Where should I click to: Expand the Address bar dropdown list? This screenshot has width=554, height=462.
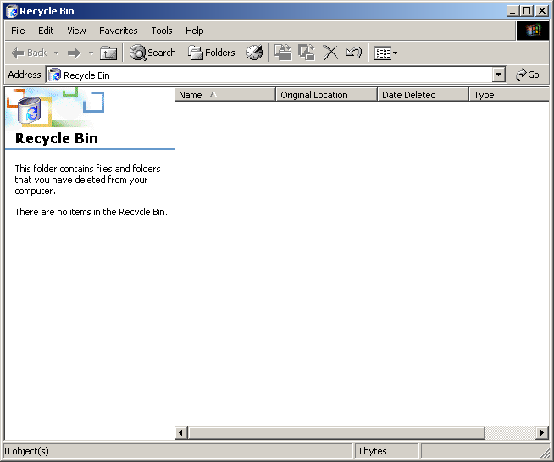coord(498,75)
